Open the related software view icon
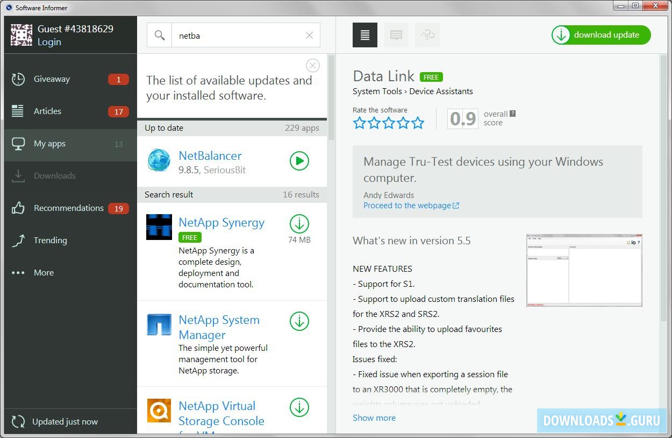 click(x=427, y=36)
